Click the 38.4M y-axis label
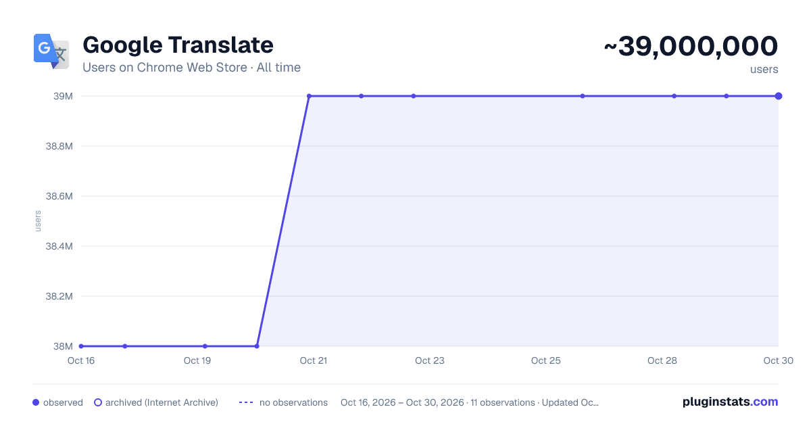The width and height of the screenshot is (811, 426). point(59,246)
